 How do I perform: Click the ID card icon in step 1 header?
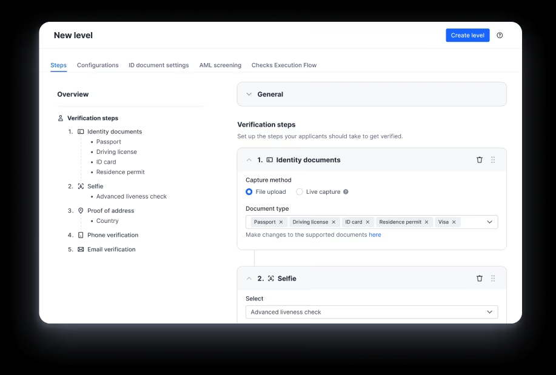269,160
